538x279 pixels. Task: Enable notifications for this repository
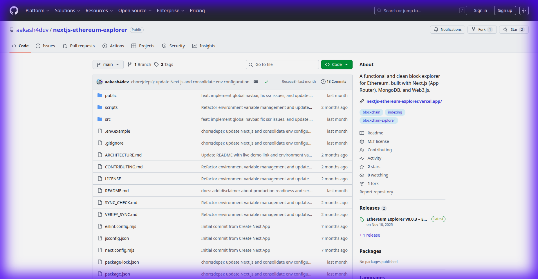tap(447, 29)
